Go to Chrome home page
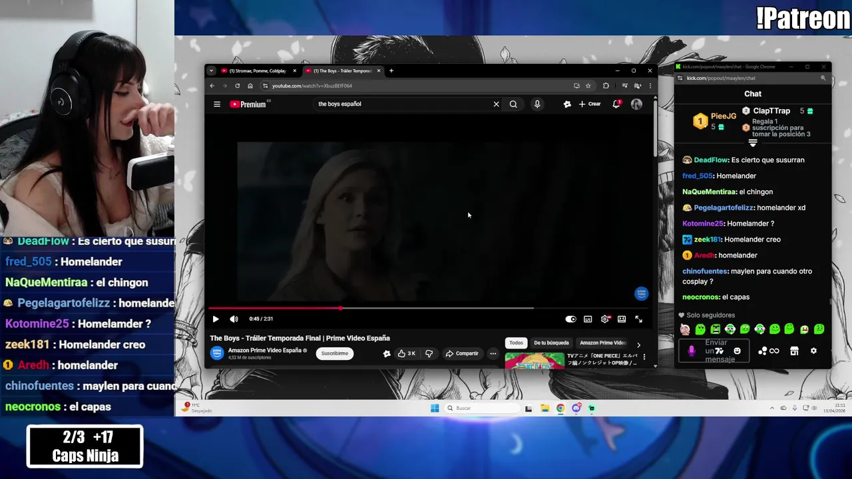The image size is (852, 479). (x=250, y=86)
